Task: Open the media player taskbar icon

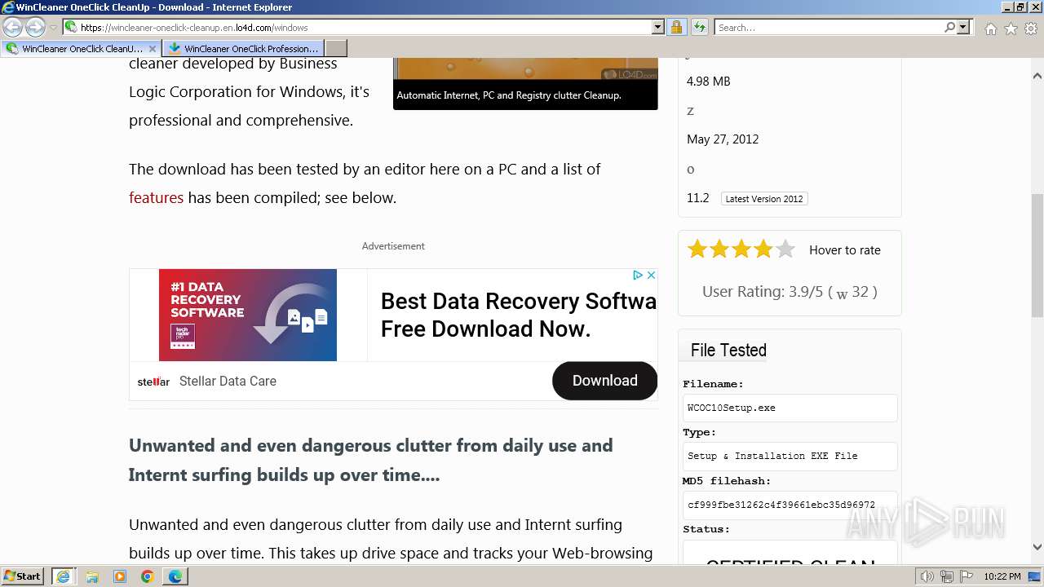Action: coord(120,576)
